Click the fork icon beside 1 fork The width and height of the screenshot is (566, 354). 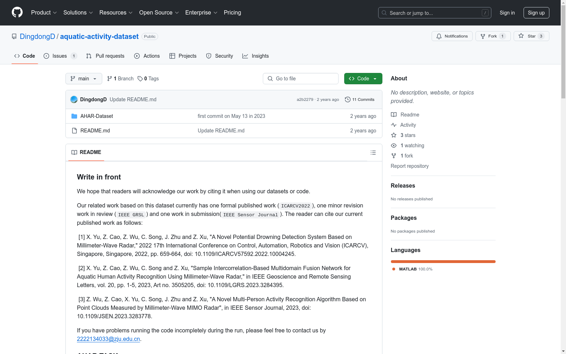pos(394,156)
